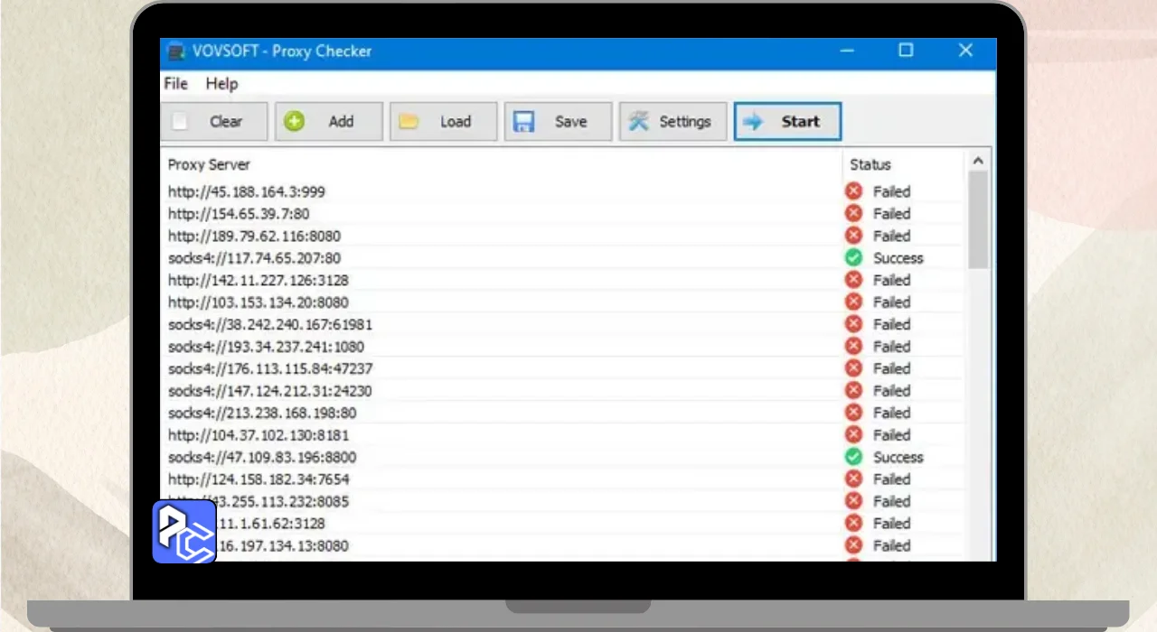Click red Failed icon for 193.34.237.241:1080
The width and height of the screenshot is (1157, 632).
click(x=853, y=346)
